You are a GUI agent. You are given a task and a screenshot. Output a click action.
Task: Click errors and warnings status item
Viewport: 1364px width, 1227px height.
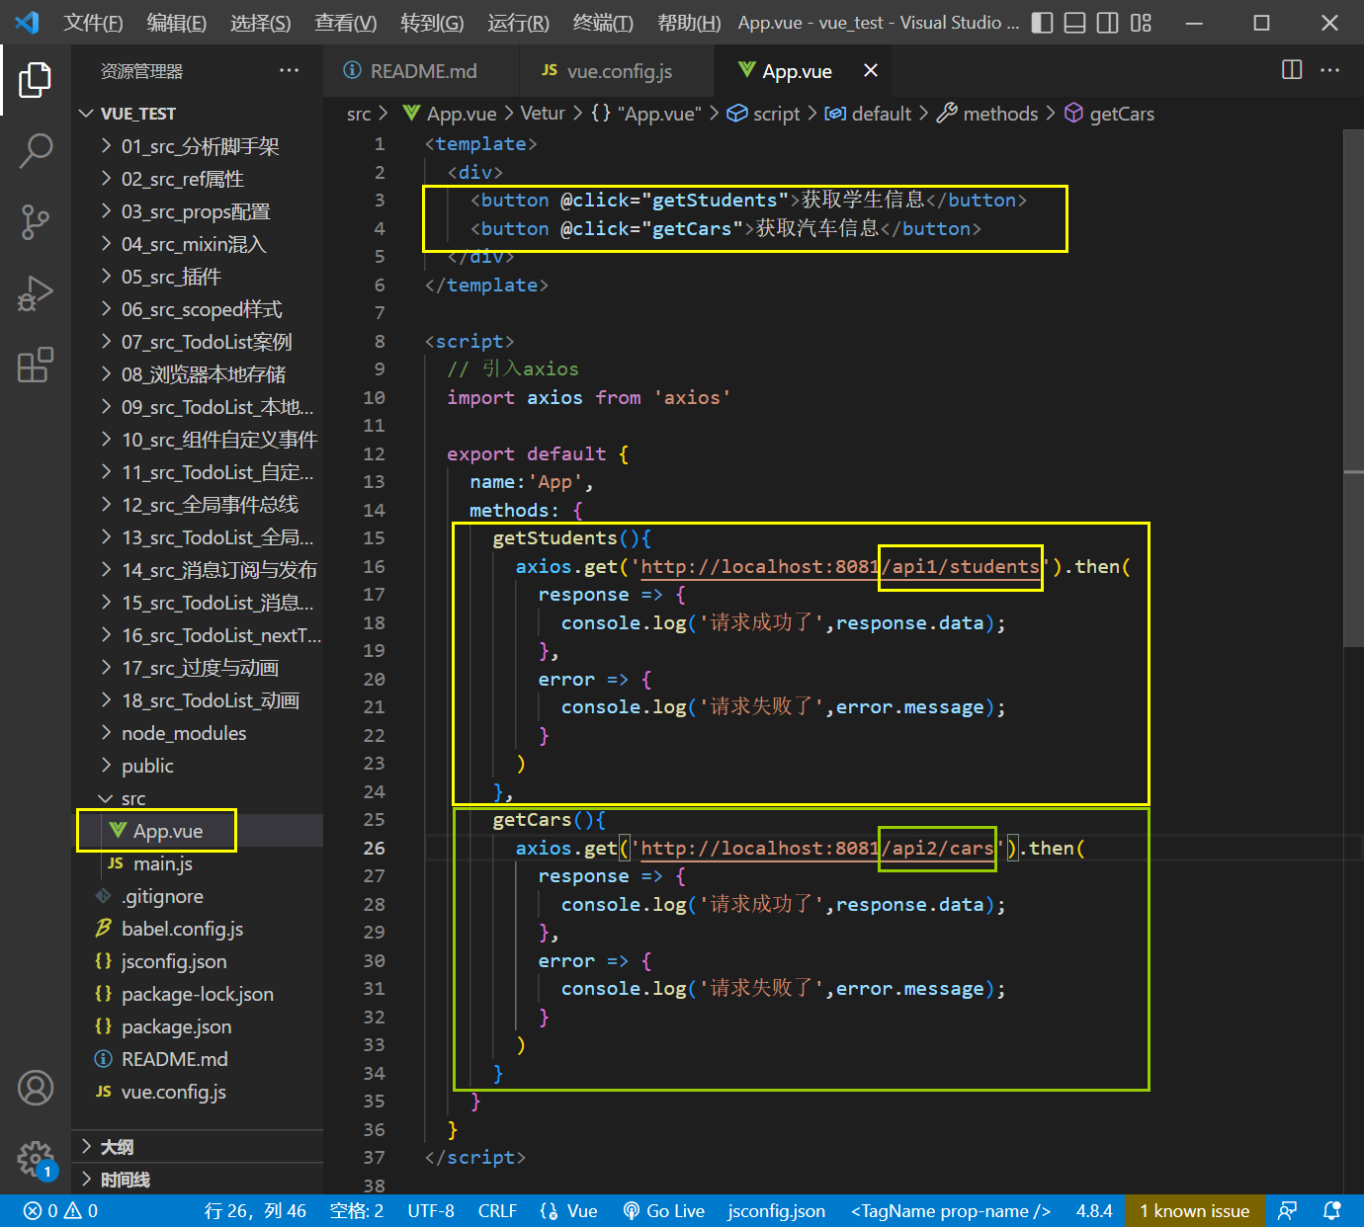[60, 1211]
